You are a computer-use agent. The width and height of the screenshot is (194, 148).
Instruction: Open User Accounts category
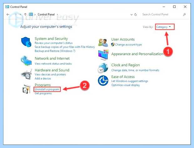pos(123,39)
